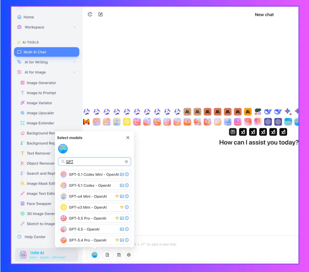
Task: Start a new chat with pencil icon
Action: 100,14
